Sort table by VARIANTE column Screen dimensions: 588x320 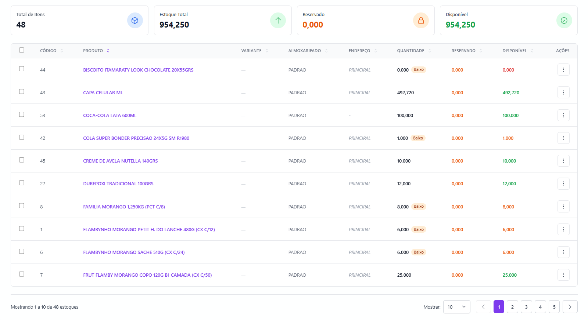[x=255, y=51]
